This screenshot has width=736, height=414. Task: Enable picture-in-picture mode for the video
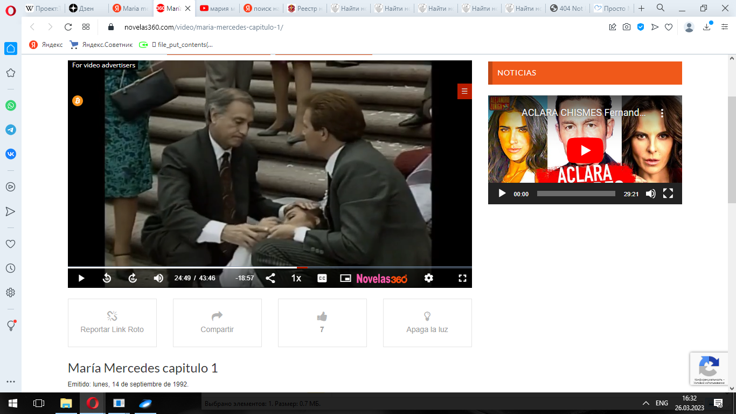pos(345,278)
